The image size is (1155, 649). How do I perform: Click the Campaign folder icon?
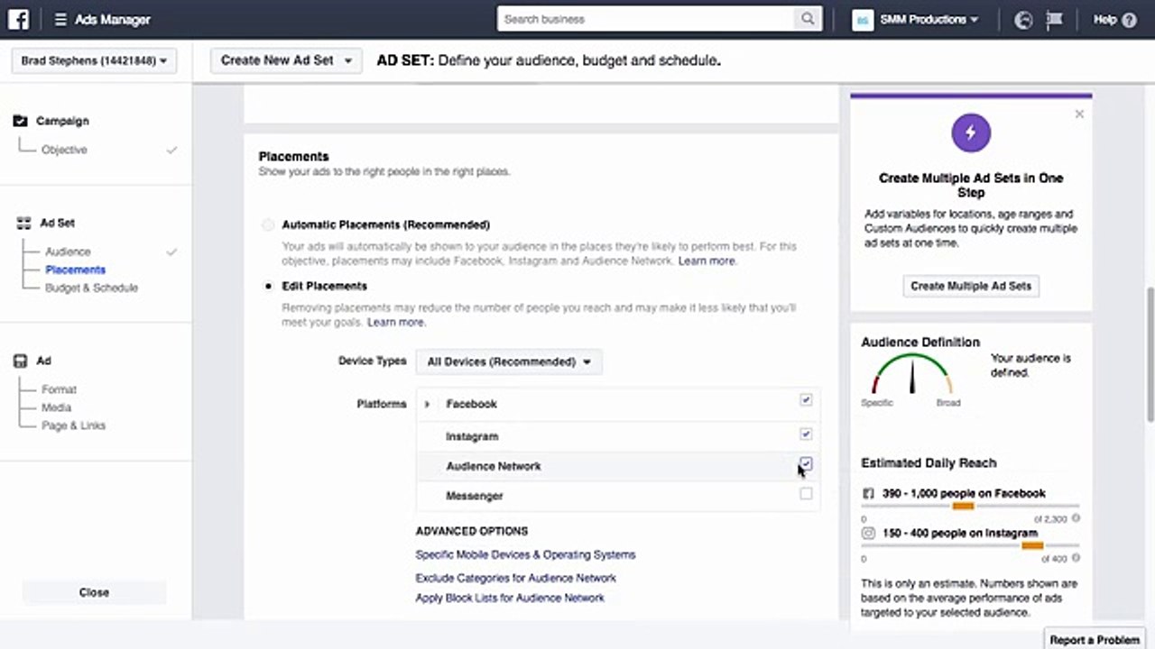pyautogui.click(x=21, y=121)
